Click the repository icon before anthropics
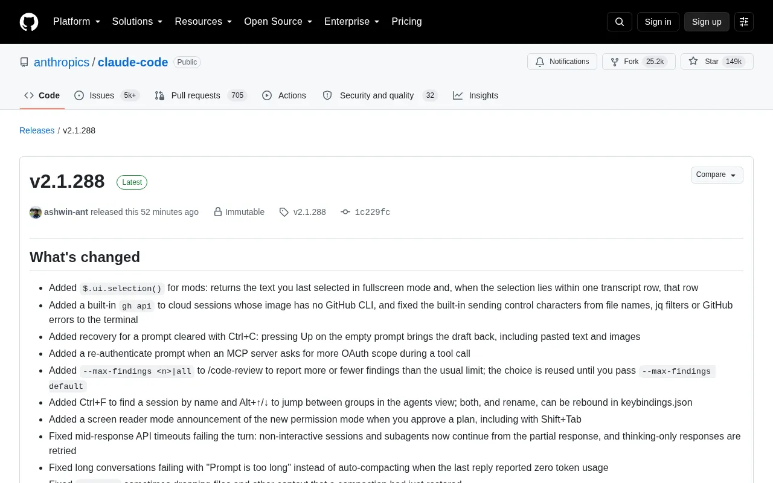 (24, 62)
